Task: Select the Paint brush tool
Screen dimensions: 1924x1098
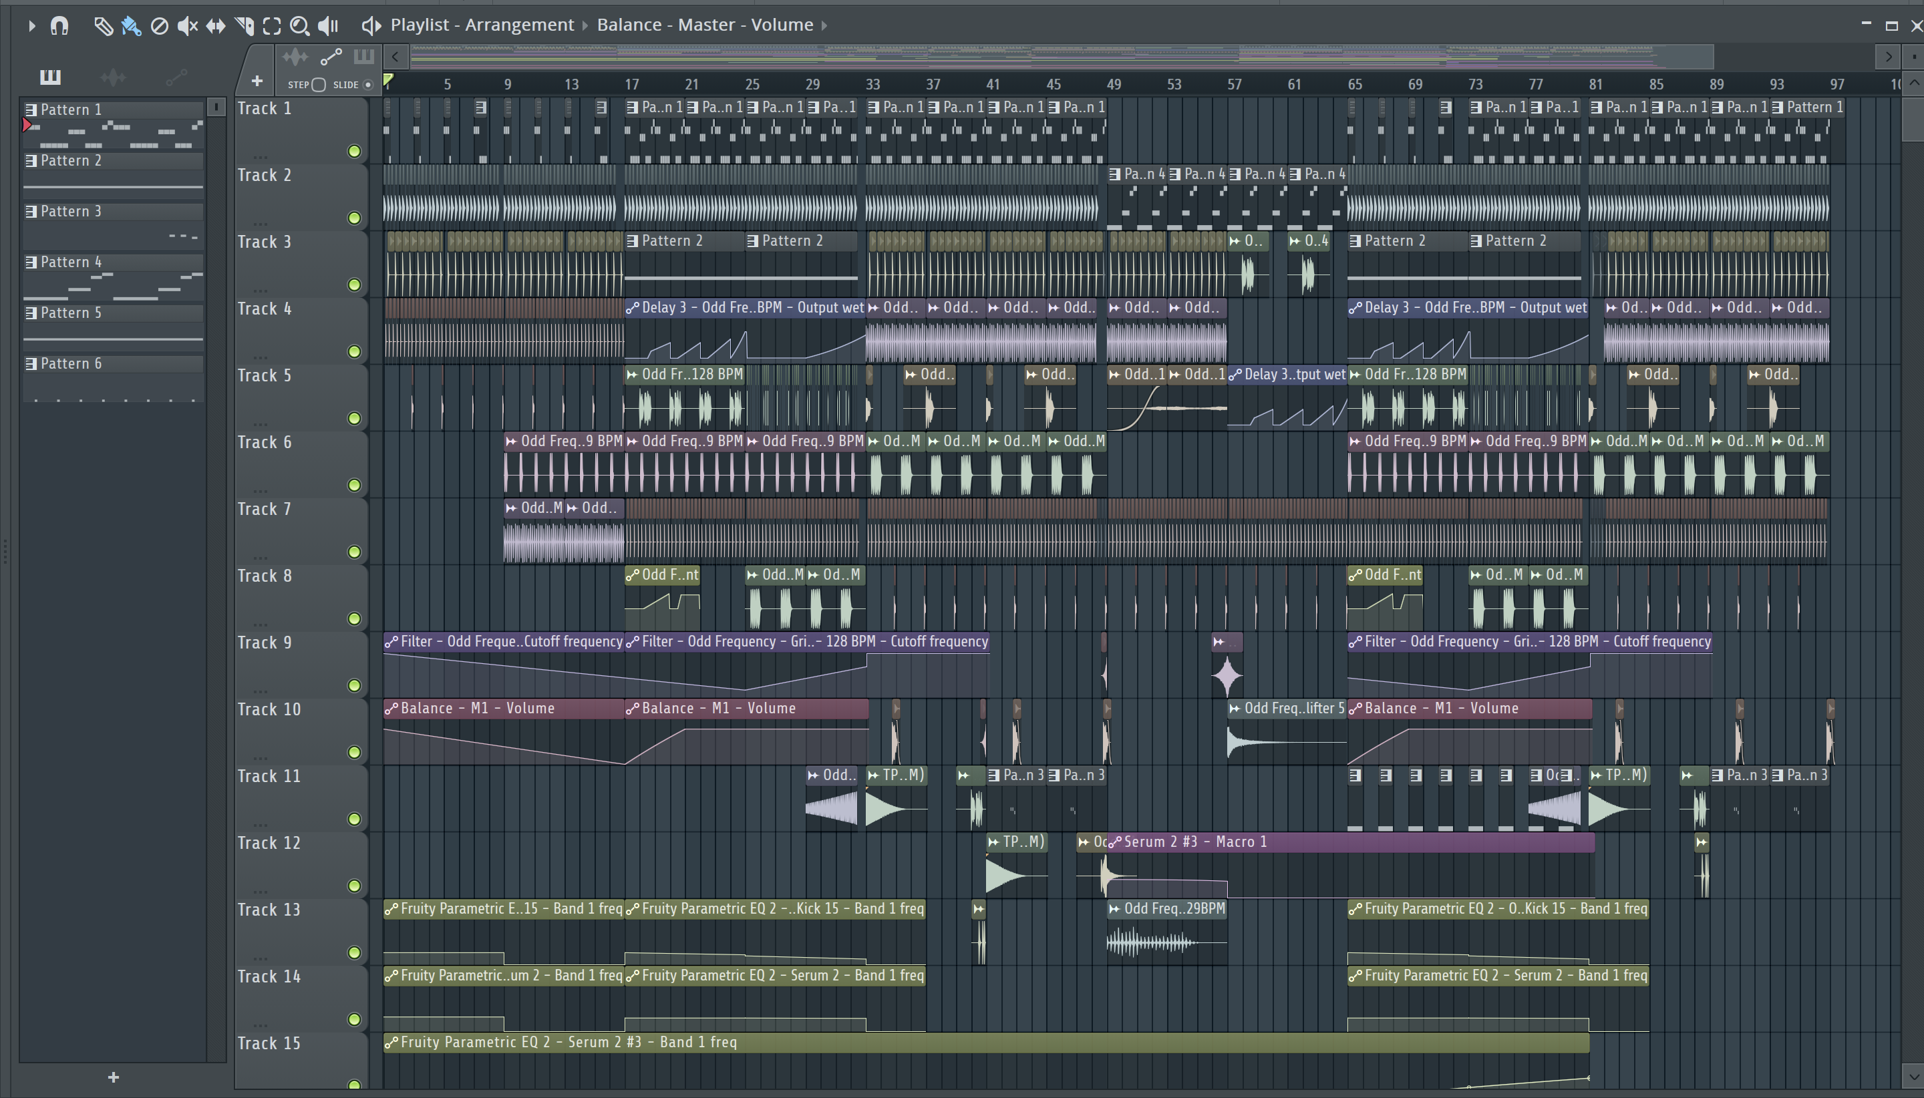Action: click(x=131, y=25)
